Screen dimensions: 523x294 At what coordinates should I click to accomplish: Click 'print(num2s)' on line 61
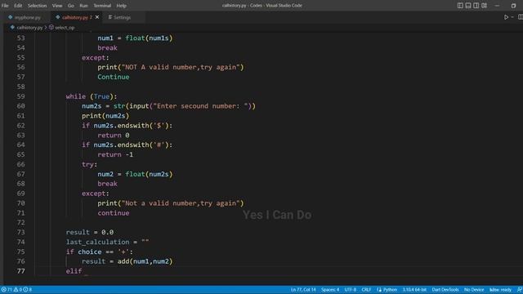[x=105, y=116]
